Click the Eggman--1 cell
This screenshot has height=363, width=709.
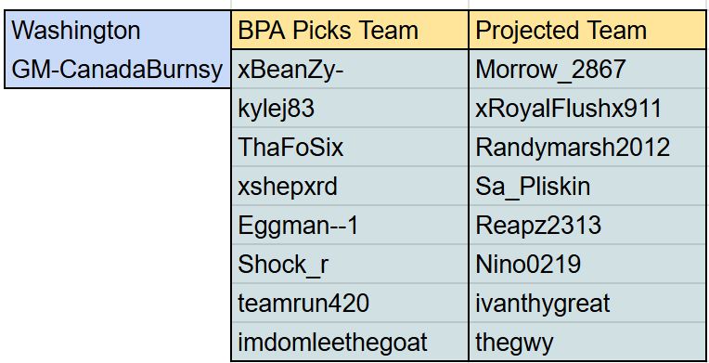[x=350, y=225]
